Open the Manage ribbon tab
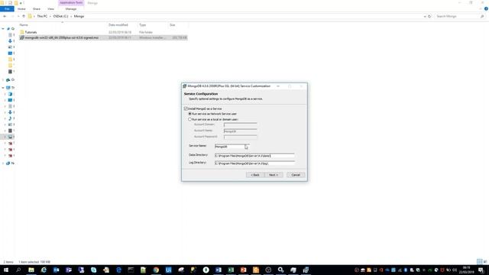This screenshot has width=489, height=275. click(x=71, y=9)
